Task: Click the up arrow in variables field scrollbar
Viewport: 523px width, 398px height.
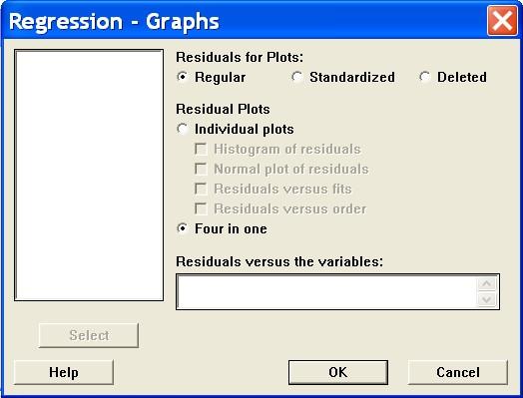Action: pyautogui.click(x=487, y=283)
